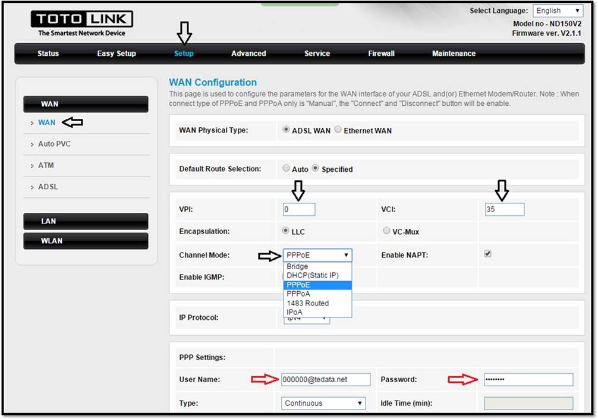Screen dimensions: 598x419
Task: Open the Setup menu
Action: click(x=184, y=53)
